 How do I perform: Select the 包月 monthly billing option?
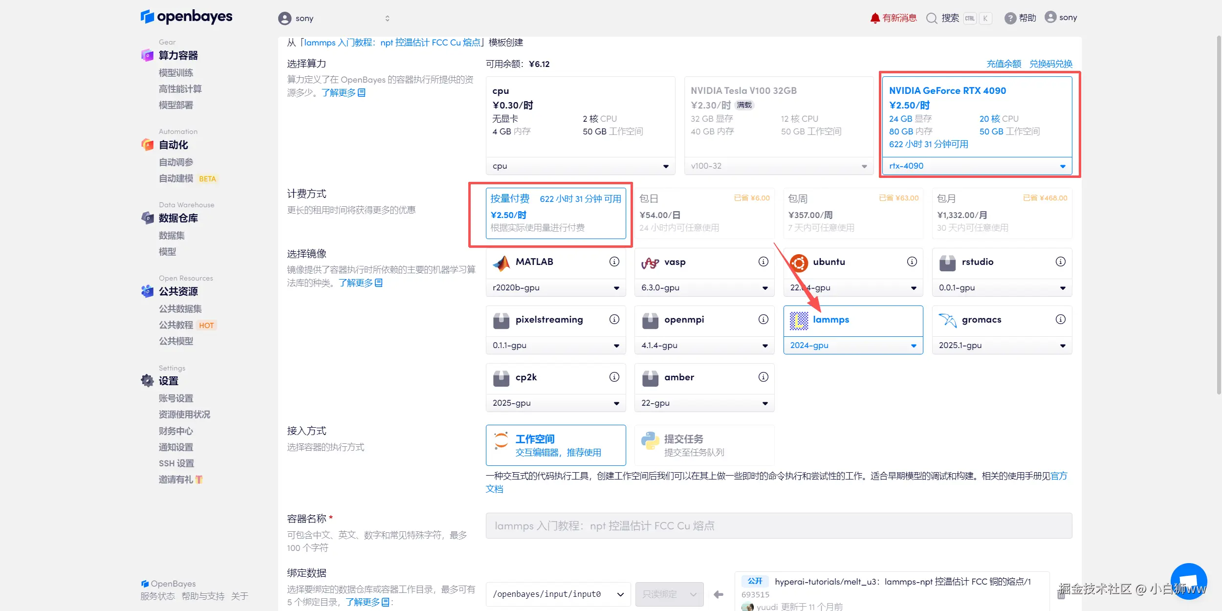tap(1002, 213)
